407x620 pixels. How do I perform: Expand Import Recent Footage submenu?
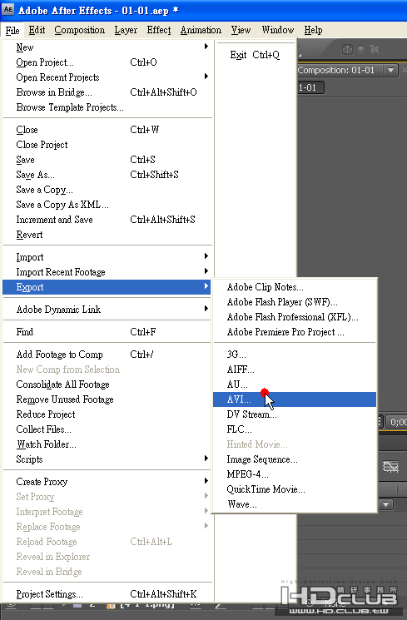click(107, 272)
